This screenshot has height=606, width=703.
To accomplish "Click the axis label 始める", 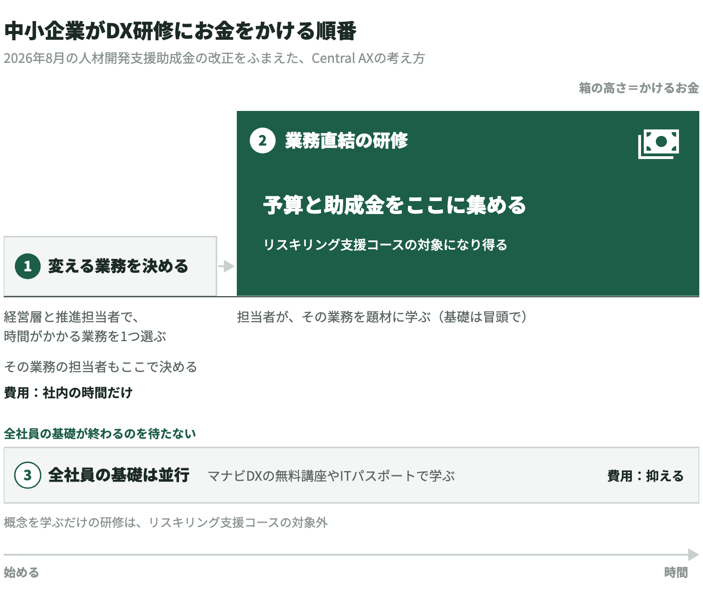I will coord(22,573).
